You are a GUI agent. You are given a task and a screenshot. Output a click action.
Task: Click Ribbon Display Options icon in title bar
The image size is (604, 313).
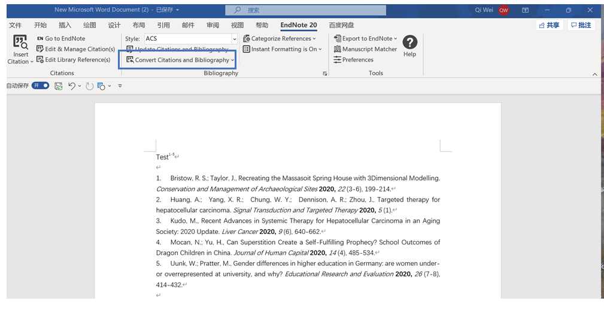(525, 10)
